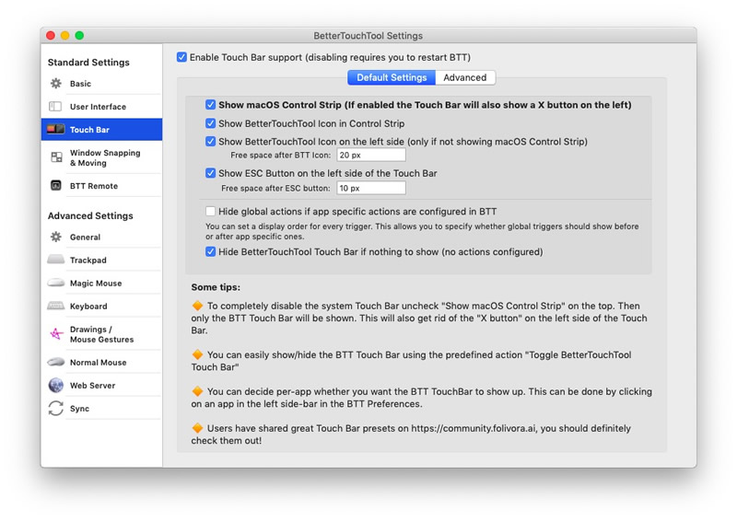Image resolution: width=737 pixels, height=521 pixels.
Task: Click the Sync arrows icon
Action: (x=56, y=408)
